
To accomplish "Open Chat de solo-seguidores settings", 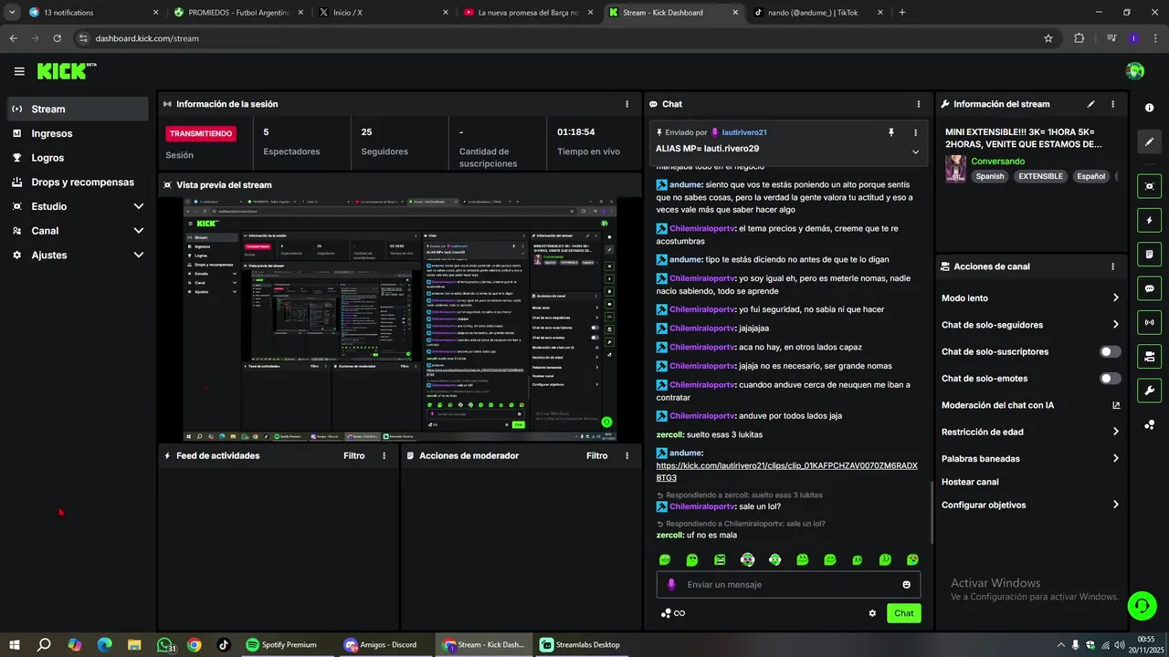I will [x=1030, y=325].
